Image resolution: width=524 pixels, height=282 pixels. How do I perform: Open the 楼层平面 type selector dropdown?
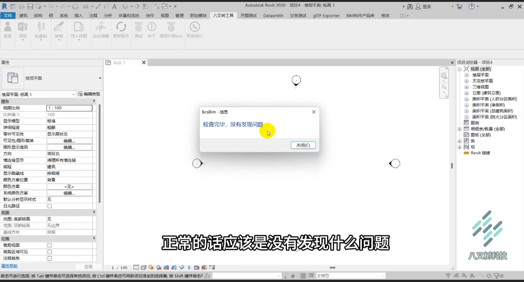[100, 78]
